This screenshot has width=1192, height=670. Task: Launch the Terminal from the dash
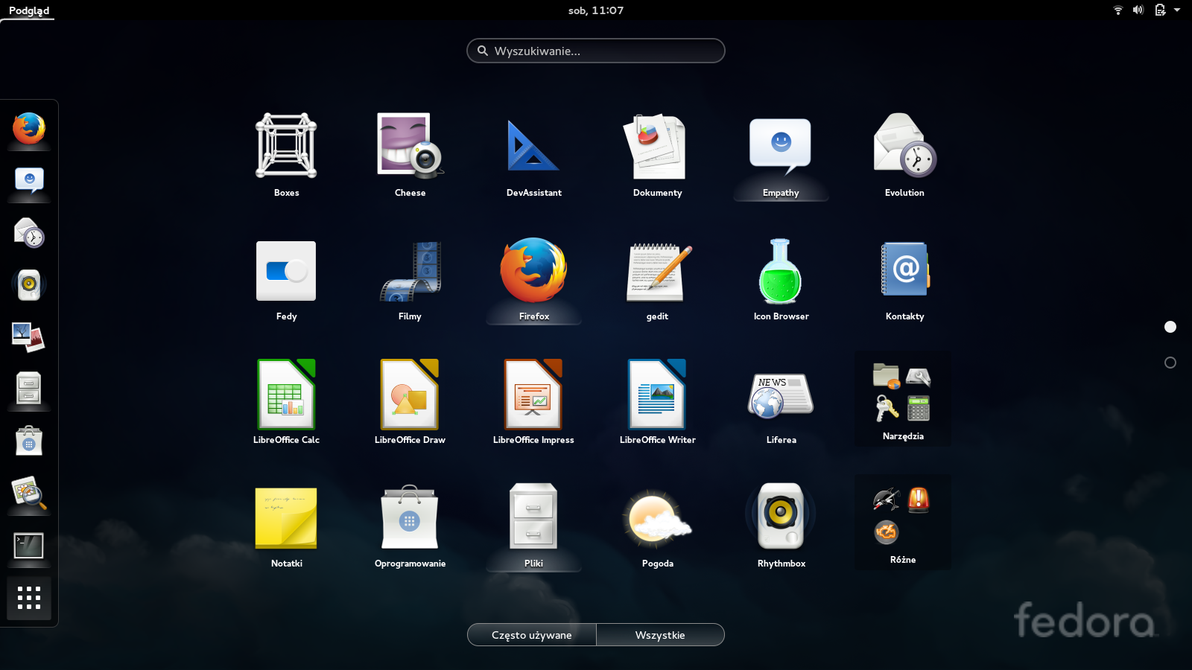(x=29, y=545)
